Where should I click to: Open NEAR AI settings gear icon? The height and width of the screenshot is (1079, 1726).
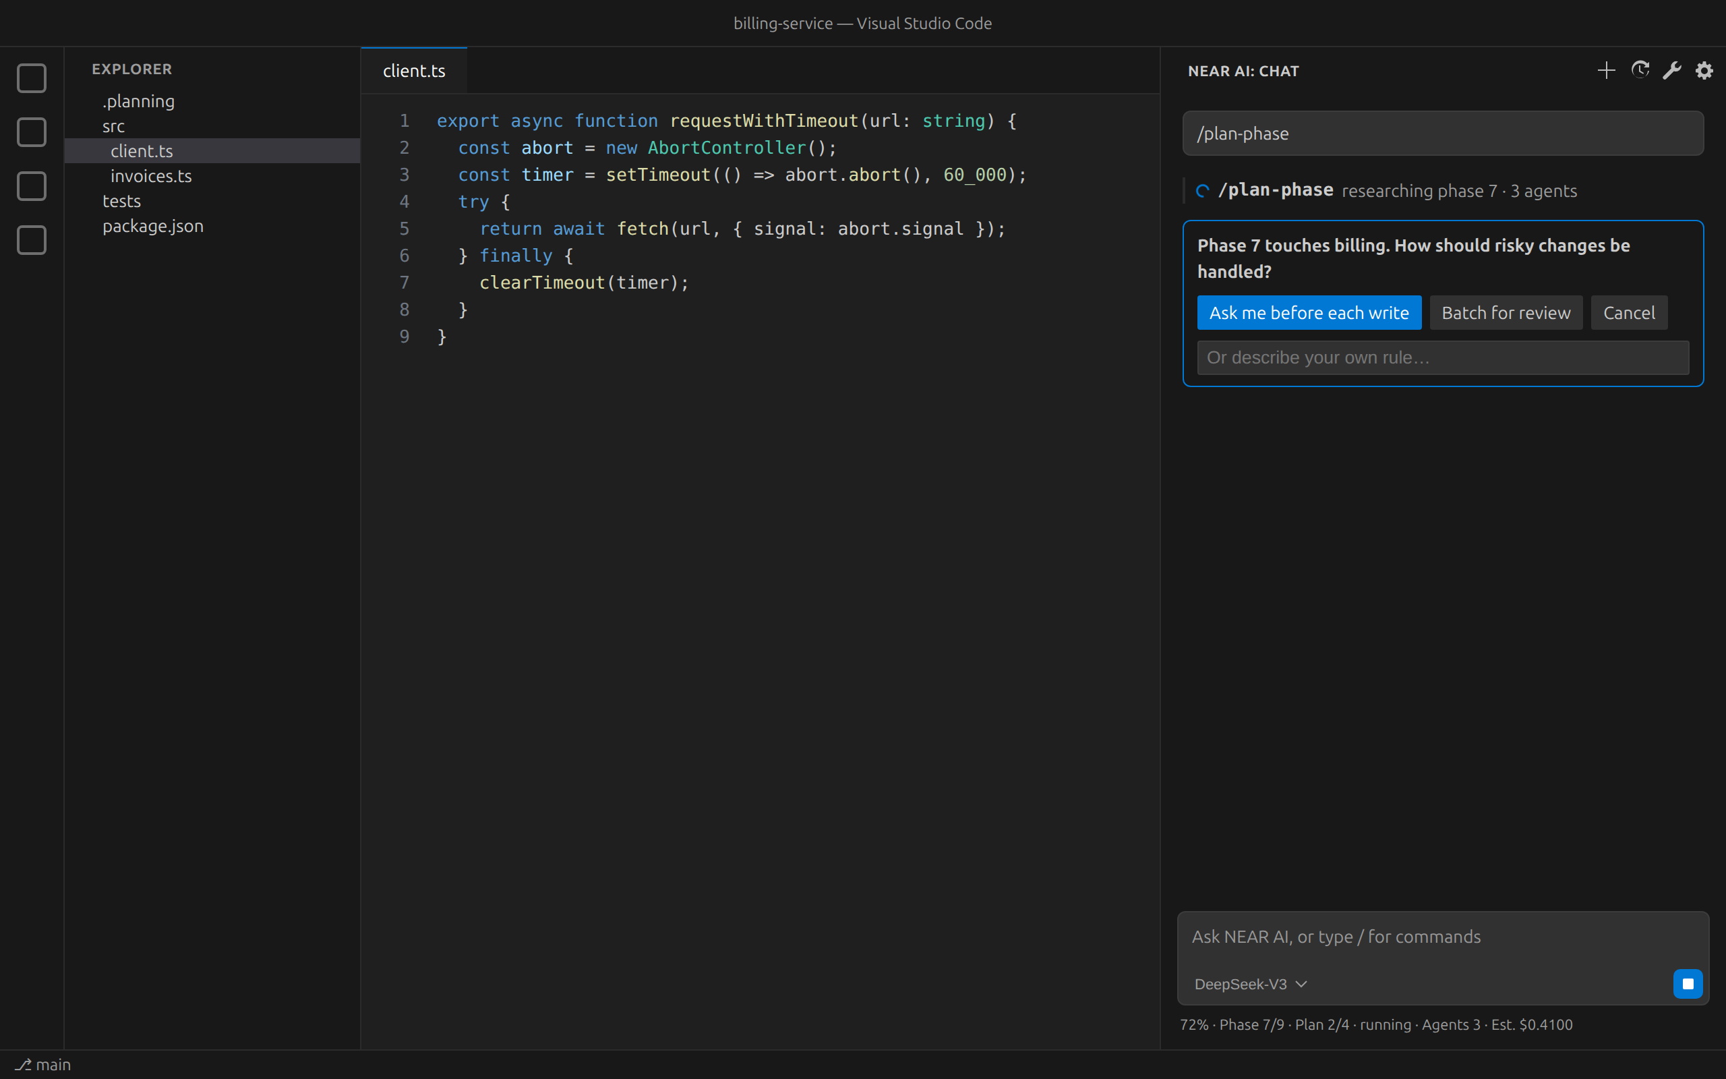(x=1704, y=70)
